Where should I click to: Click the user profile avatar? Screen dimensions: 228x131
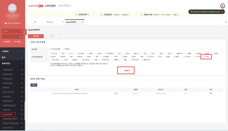[x=12, y=8]
